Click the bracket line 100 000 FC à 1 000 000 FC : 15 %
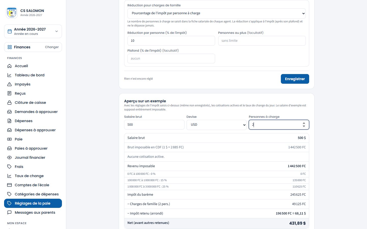Viewport: 367px width, 229px height. pos(147,180)
